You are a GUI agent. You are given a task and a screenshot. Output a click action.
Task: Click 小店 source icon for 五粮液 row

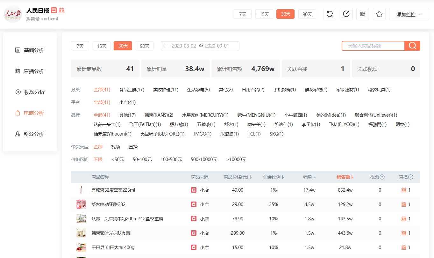pyautogui.click(x=194, y=190)
